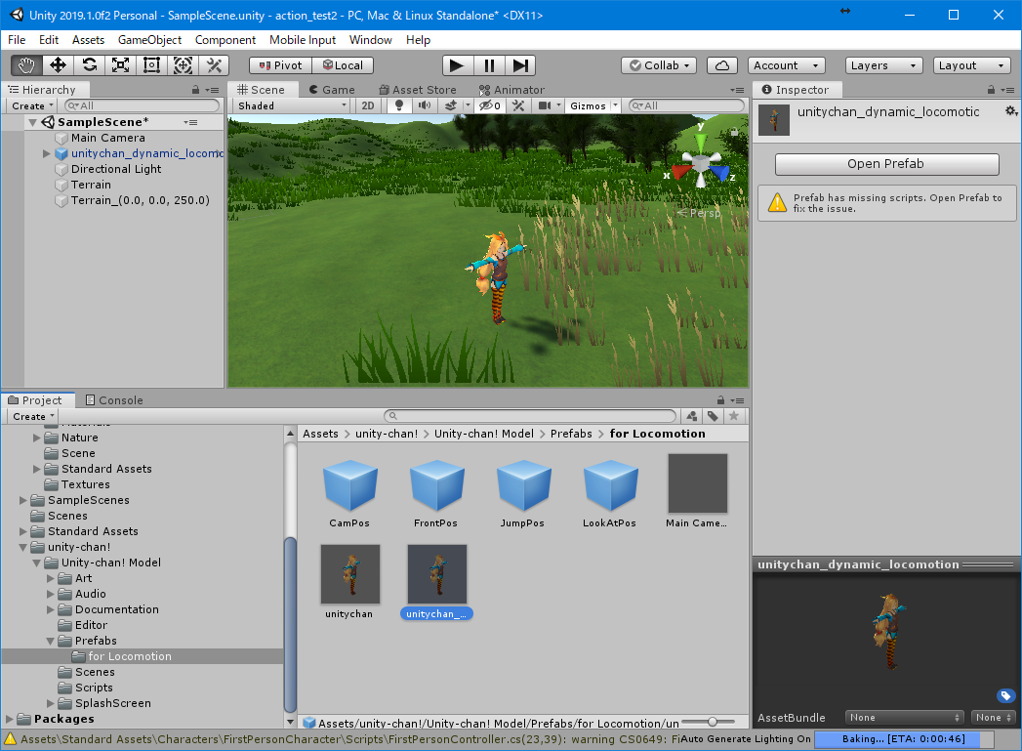Toggle Pivot/Center handle position
The width and height of the screenshot is (1022, 751).
click(281, 65)
